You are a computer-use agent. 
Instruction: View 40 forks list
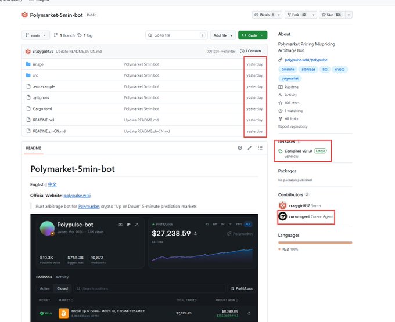coord(289,118)
